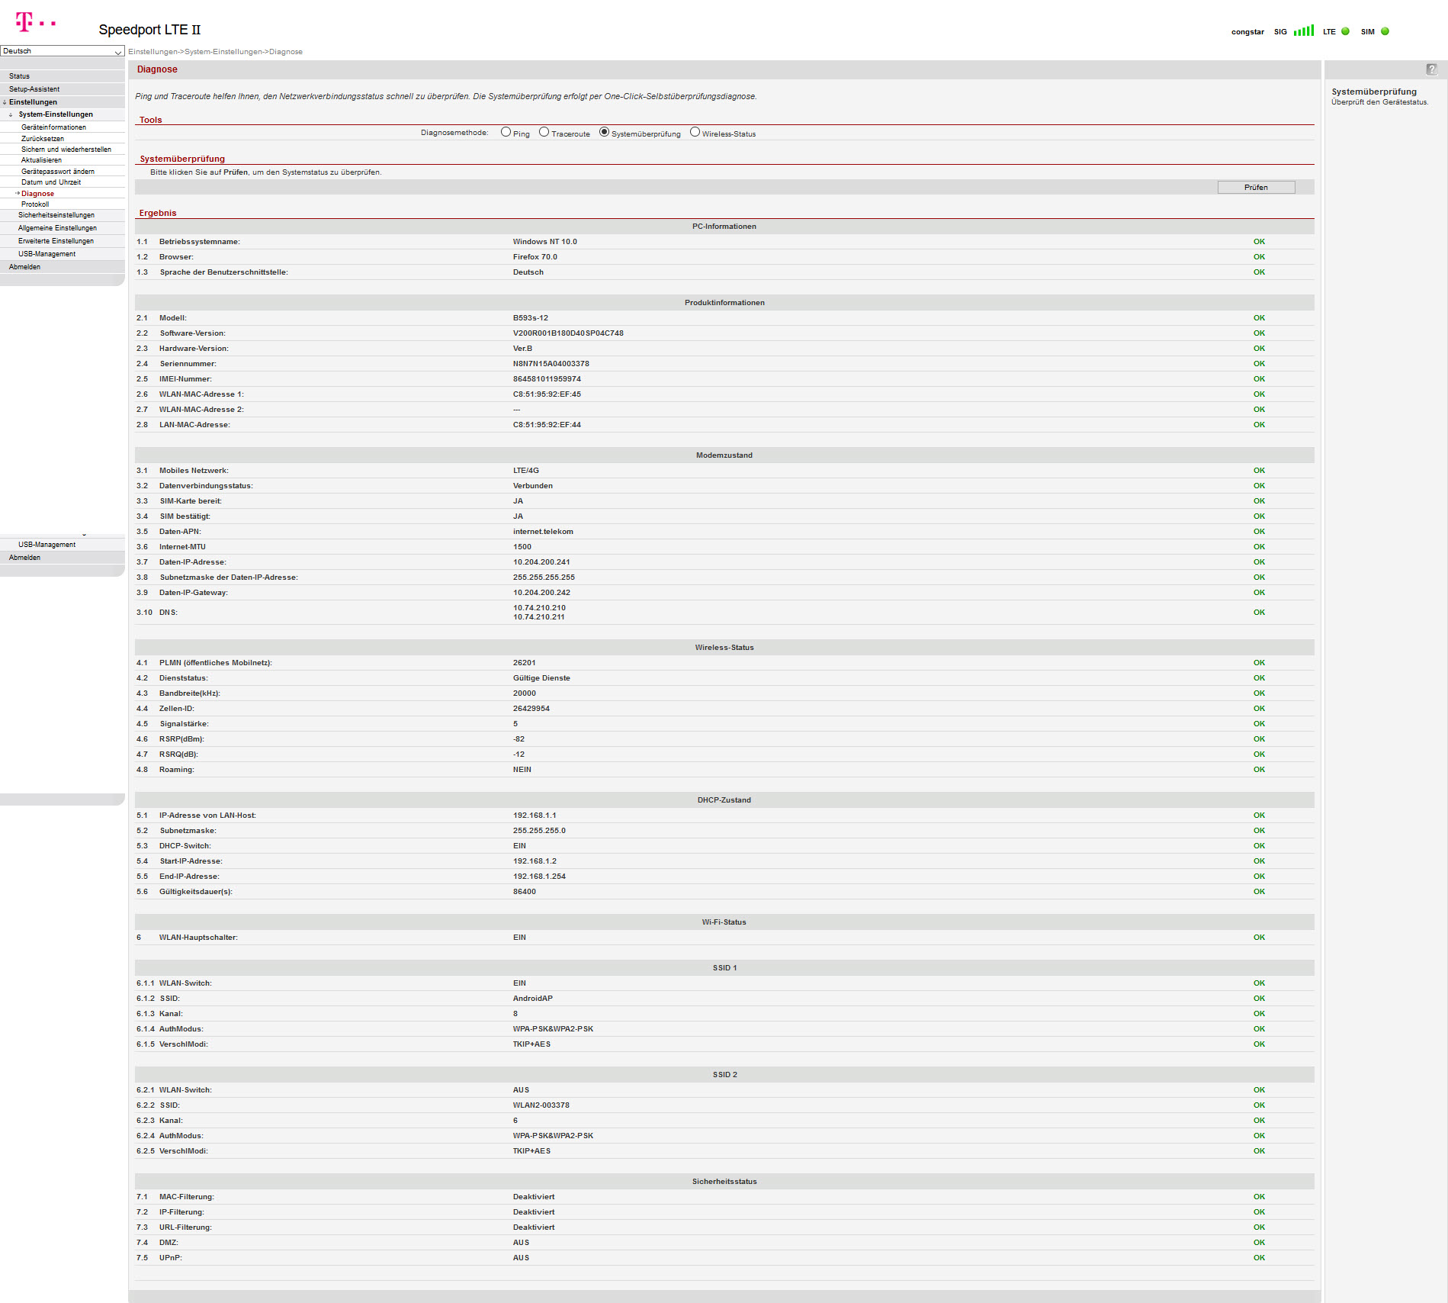
Task: Select the Ping diagnosis method
Action: (506, 132)
